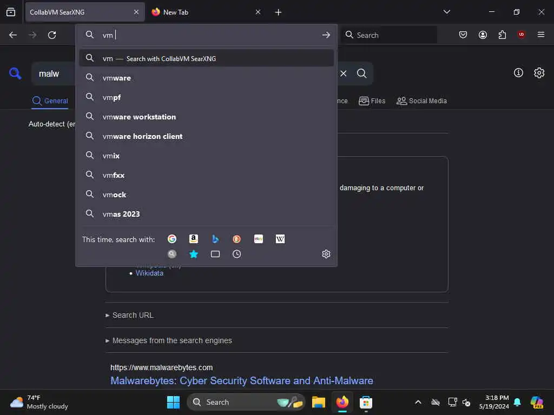Image resolution: width=554 pixels, height=415 pixels.
Task: Click the Firefox View icon in tab bar
Action: point(11,12)
